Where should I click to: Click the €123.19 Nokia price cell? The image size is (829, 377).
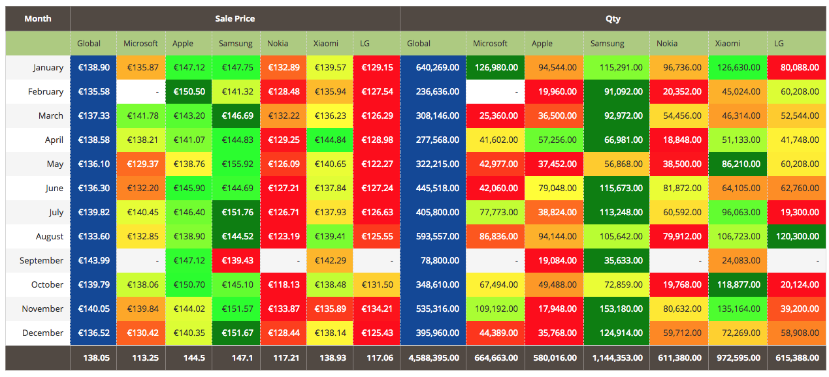pos(283,237)
